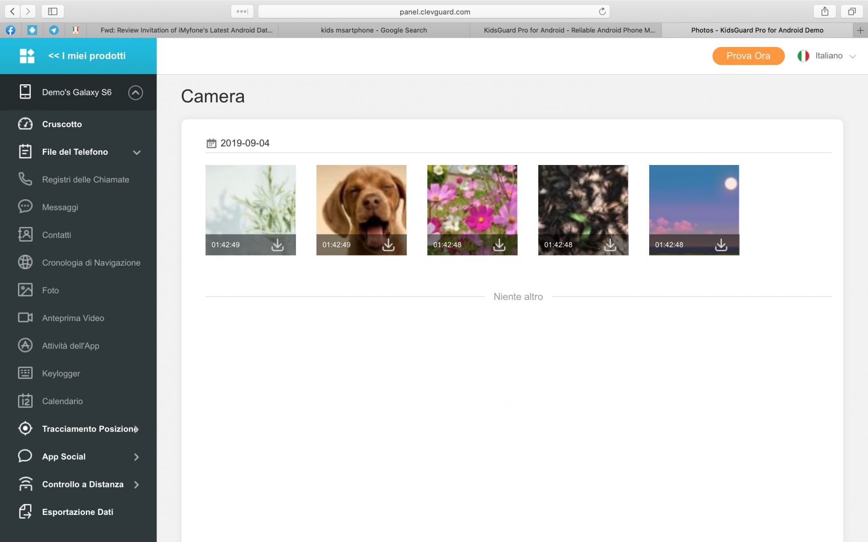Open Messaggi from the sidebar

point(60,207)
